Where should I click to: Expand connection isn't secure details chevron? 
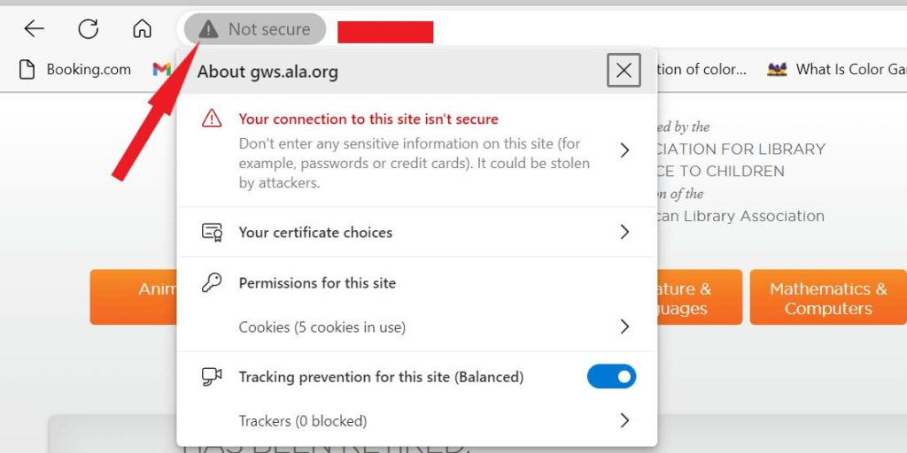coord(624,150)
